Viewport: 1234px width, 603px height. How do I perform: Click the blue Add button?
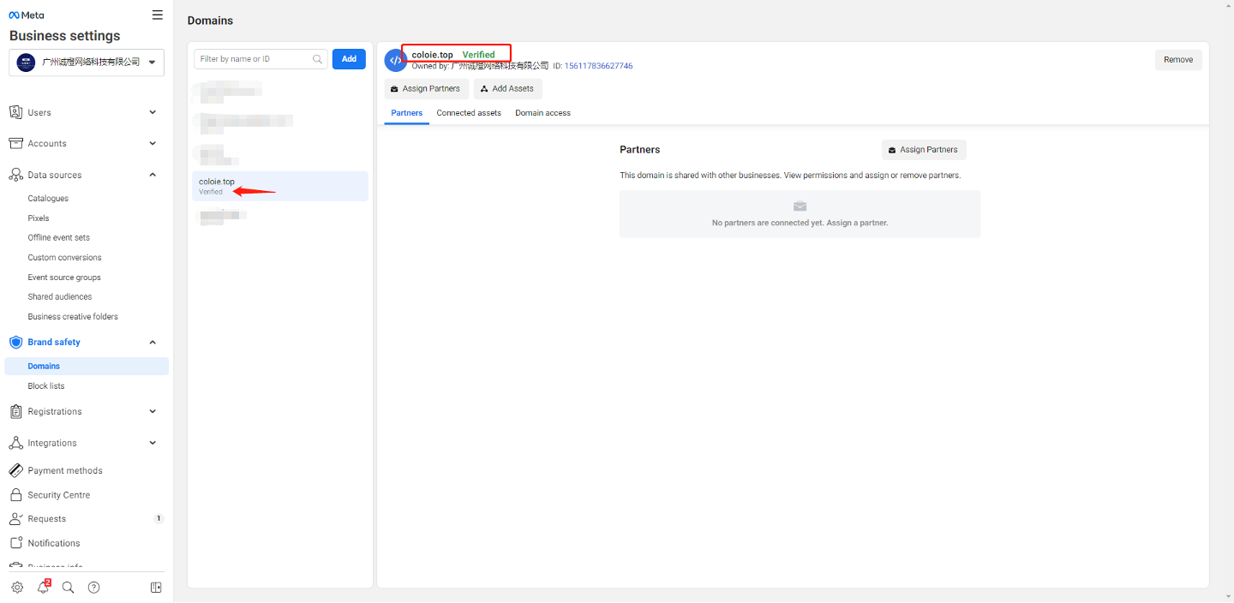(349, 59)
